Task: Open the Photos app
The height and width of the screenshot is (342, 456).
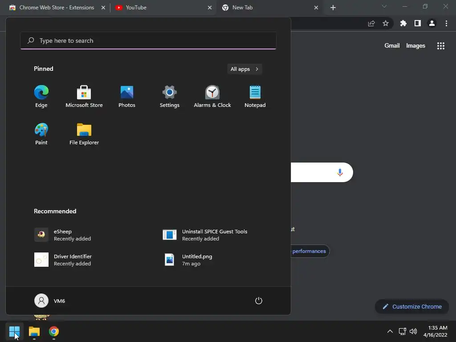Action: tap(127, 97)
